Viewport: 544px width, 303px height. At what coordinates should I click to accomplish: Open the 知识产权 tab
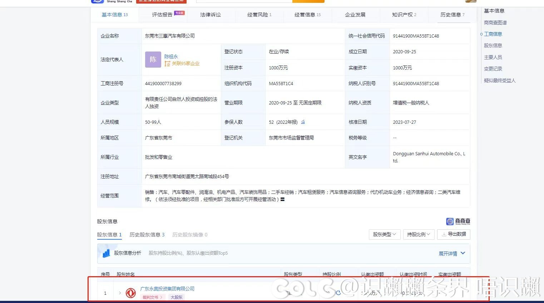click(404, 15)
